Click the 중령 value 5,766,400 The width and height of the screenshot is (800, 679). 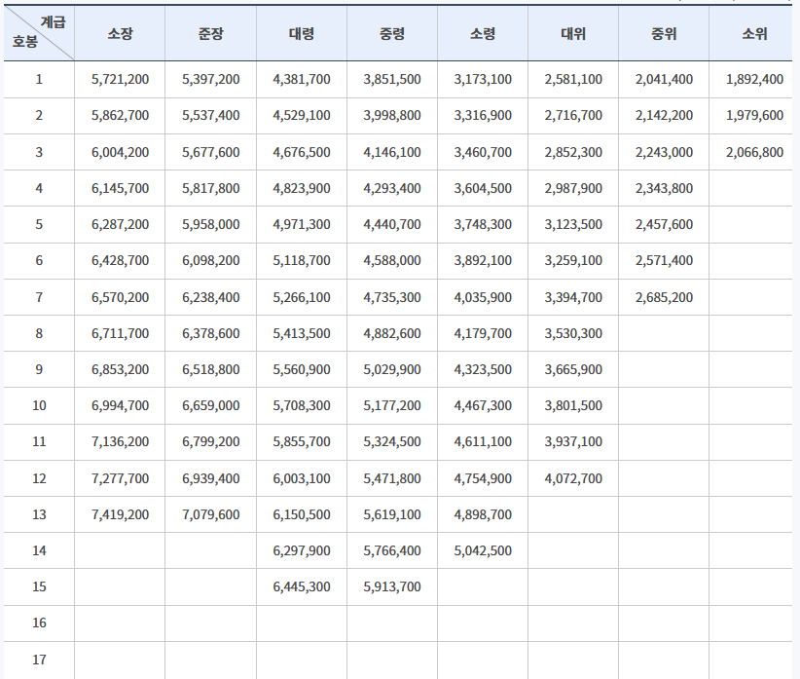click(392, 550)
